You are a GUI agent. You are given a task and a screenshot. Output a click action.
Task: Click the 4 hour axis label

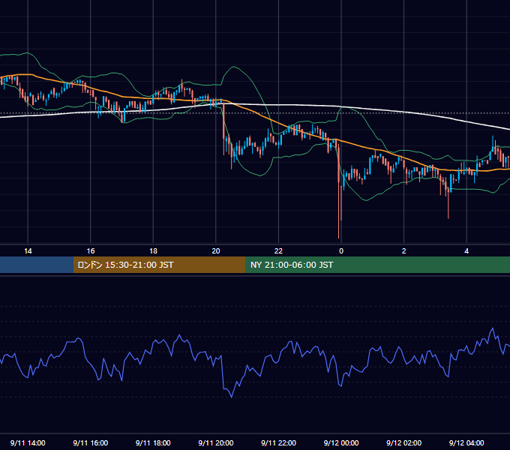tap(466, 251)
